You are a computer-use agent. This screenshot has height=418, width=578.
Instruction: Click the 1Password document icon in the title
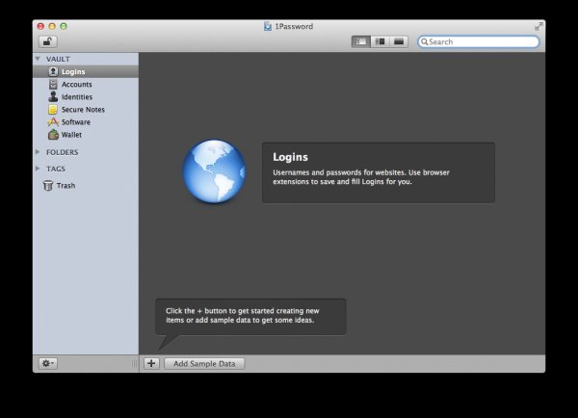point(268,26)
